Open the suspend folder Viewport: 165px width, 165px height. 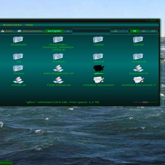tap(138, 57)
